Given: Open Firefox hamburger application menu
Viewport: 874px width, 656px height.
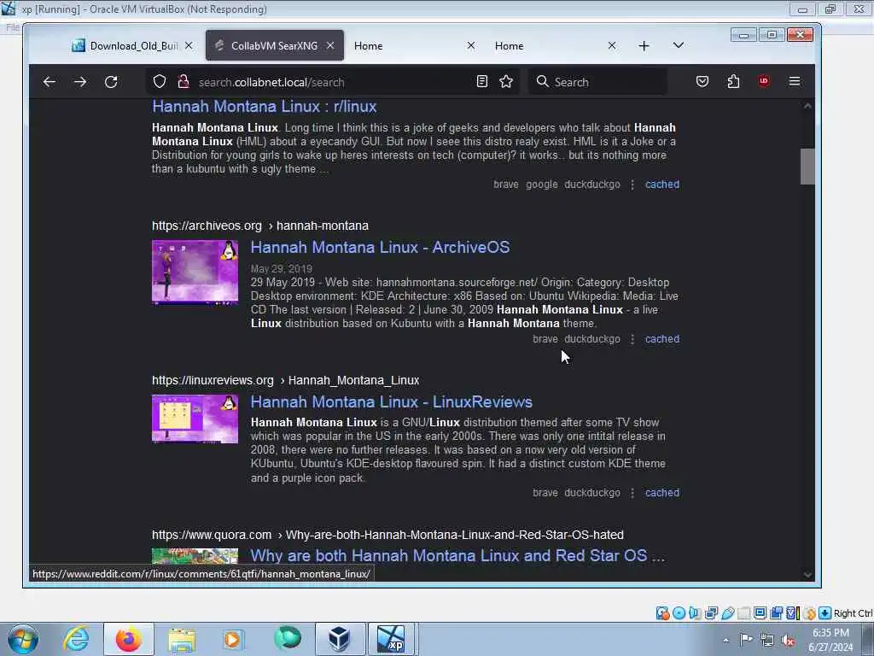Looking at the screenshot, I should click(795, 81).
